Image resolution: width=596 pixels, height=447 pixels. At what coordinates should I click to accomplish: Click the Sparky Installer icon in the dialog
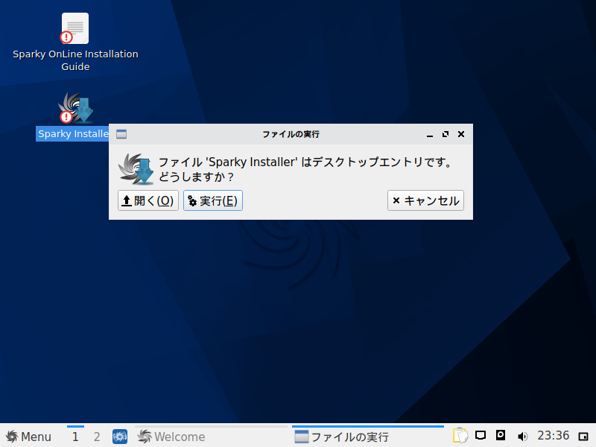[x=136, y=169]
